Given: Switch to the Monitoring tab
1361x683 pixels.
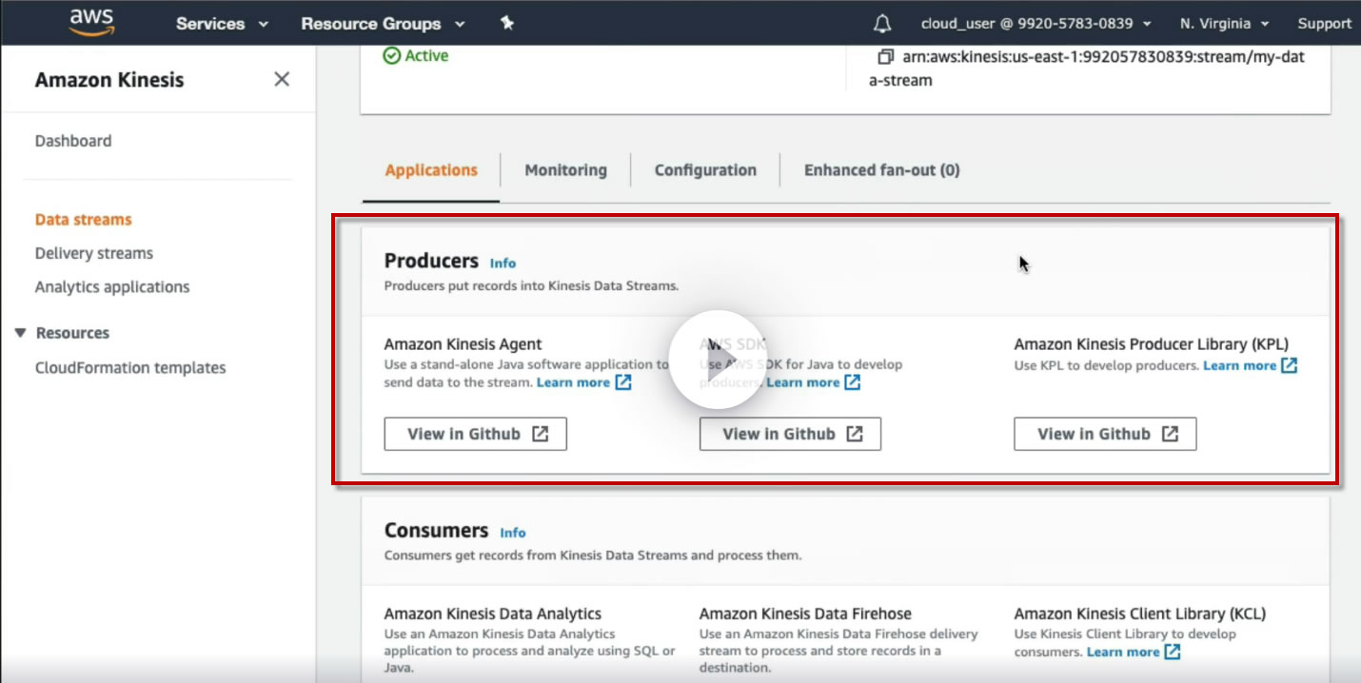Looking at the screenshot, I should click(x=565, y=170).
